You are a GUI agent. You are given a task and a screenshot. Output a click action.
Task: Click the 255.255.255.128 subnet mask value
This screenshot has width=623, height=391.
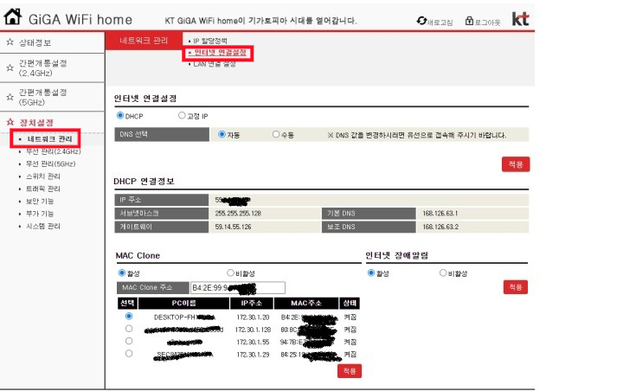point(238,214)
